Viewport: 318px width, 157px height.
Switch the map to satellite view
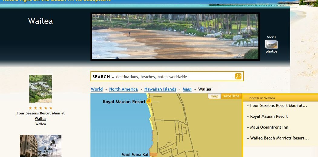pos(231,96)
